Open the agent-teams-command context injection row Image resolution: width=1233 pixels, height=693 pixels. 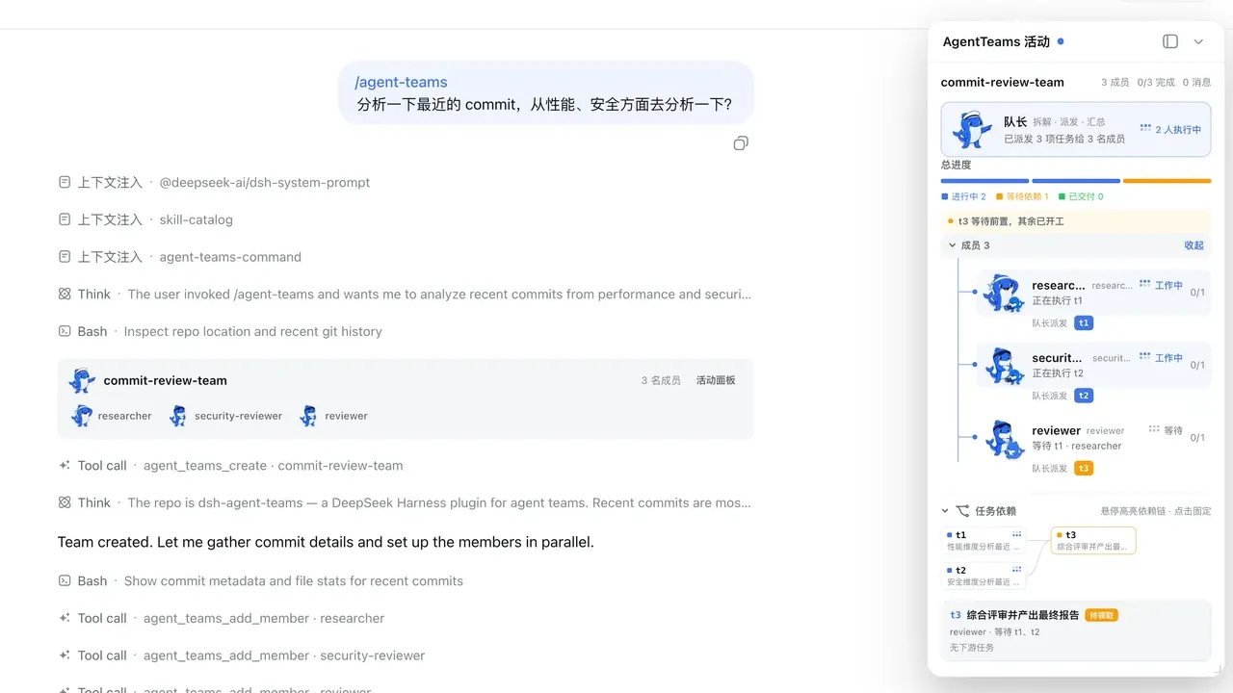180,257
